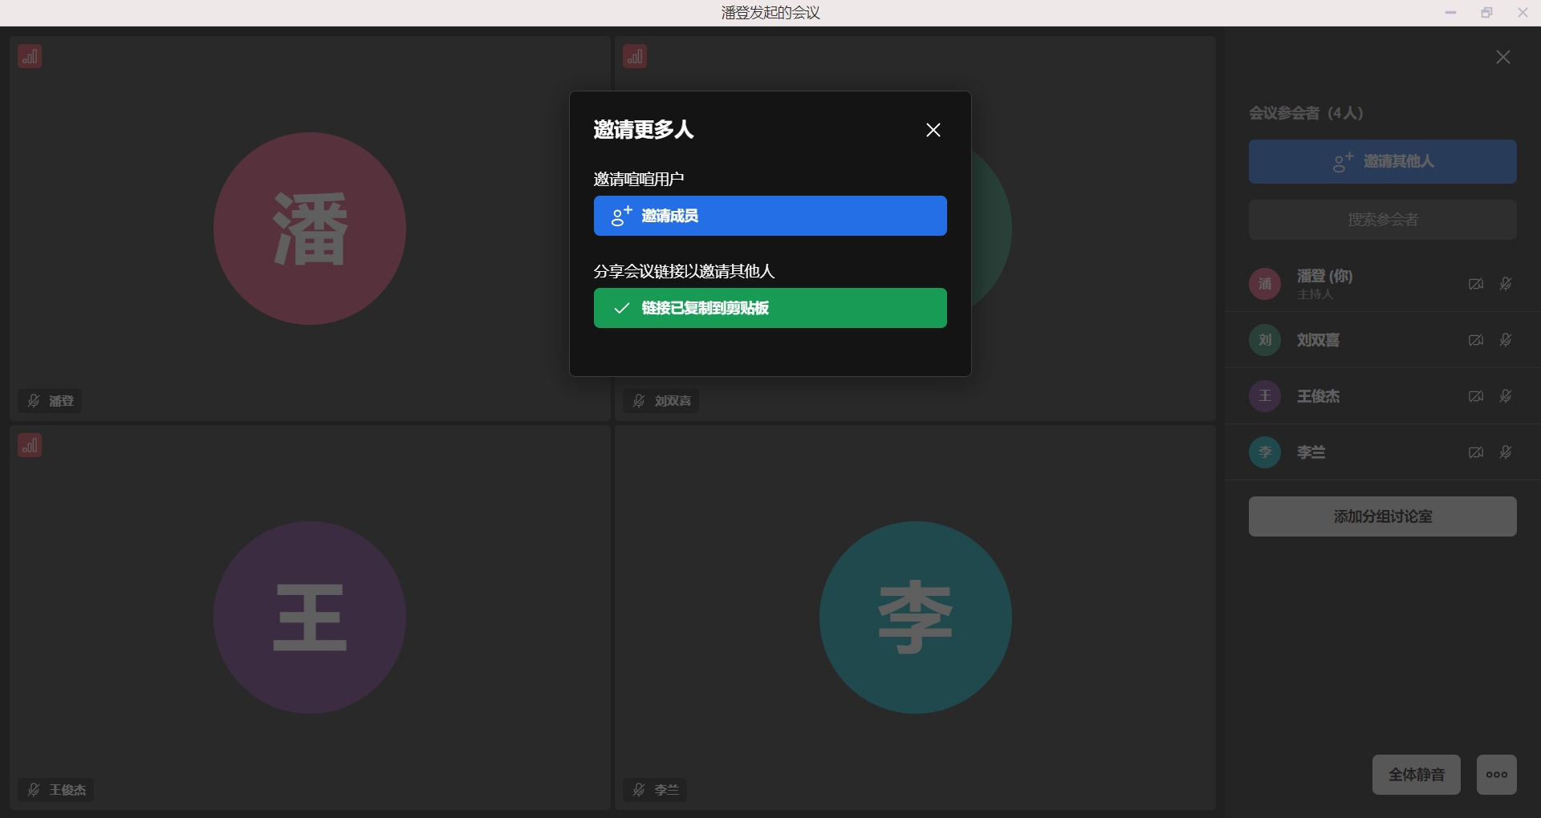
Task: Close the 邀请更多人 dialog
Action: point(933,130)
